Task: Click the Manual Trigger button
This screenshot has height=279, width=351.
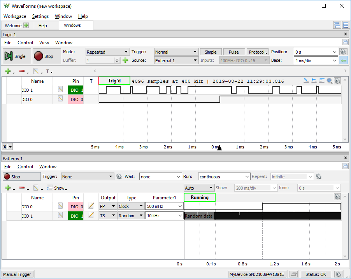Action: click(17, 274)
